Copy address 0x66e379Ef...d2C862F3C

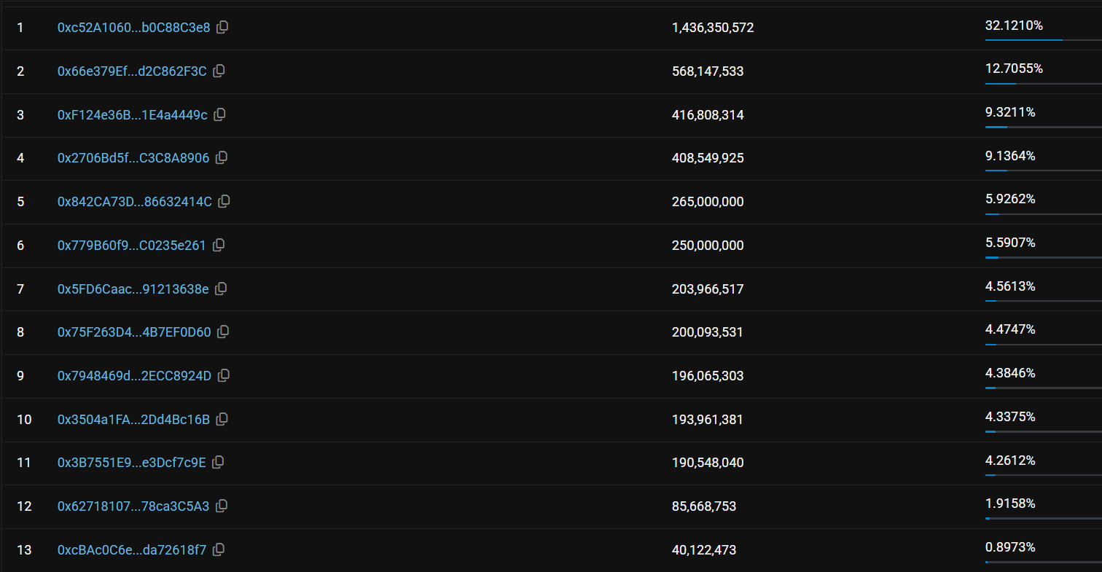(219, 71)
